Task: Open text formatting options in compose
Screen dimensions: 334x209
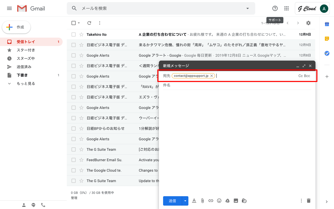Action: (194, 201)
